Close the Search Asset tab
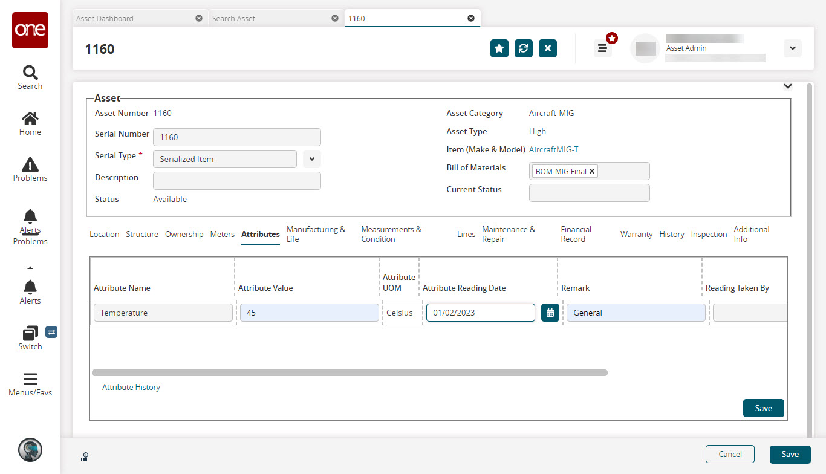826x474 pixels. (x=335, y=18)
